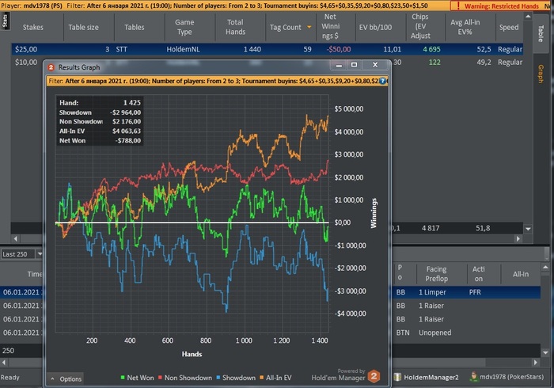Click the green Net Won legend swatch
Image resolution: width=554 pixels, height=388 pixels.
(x=123, y=378)
